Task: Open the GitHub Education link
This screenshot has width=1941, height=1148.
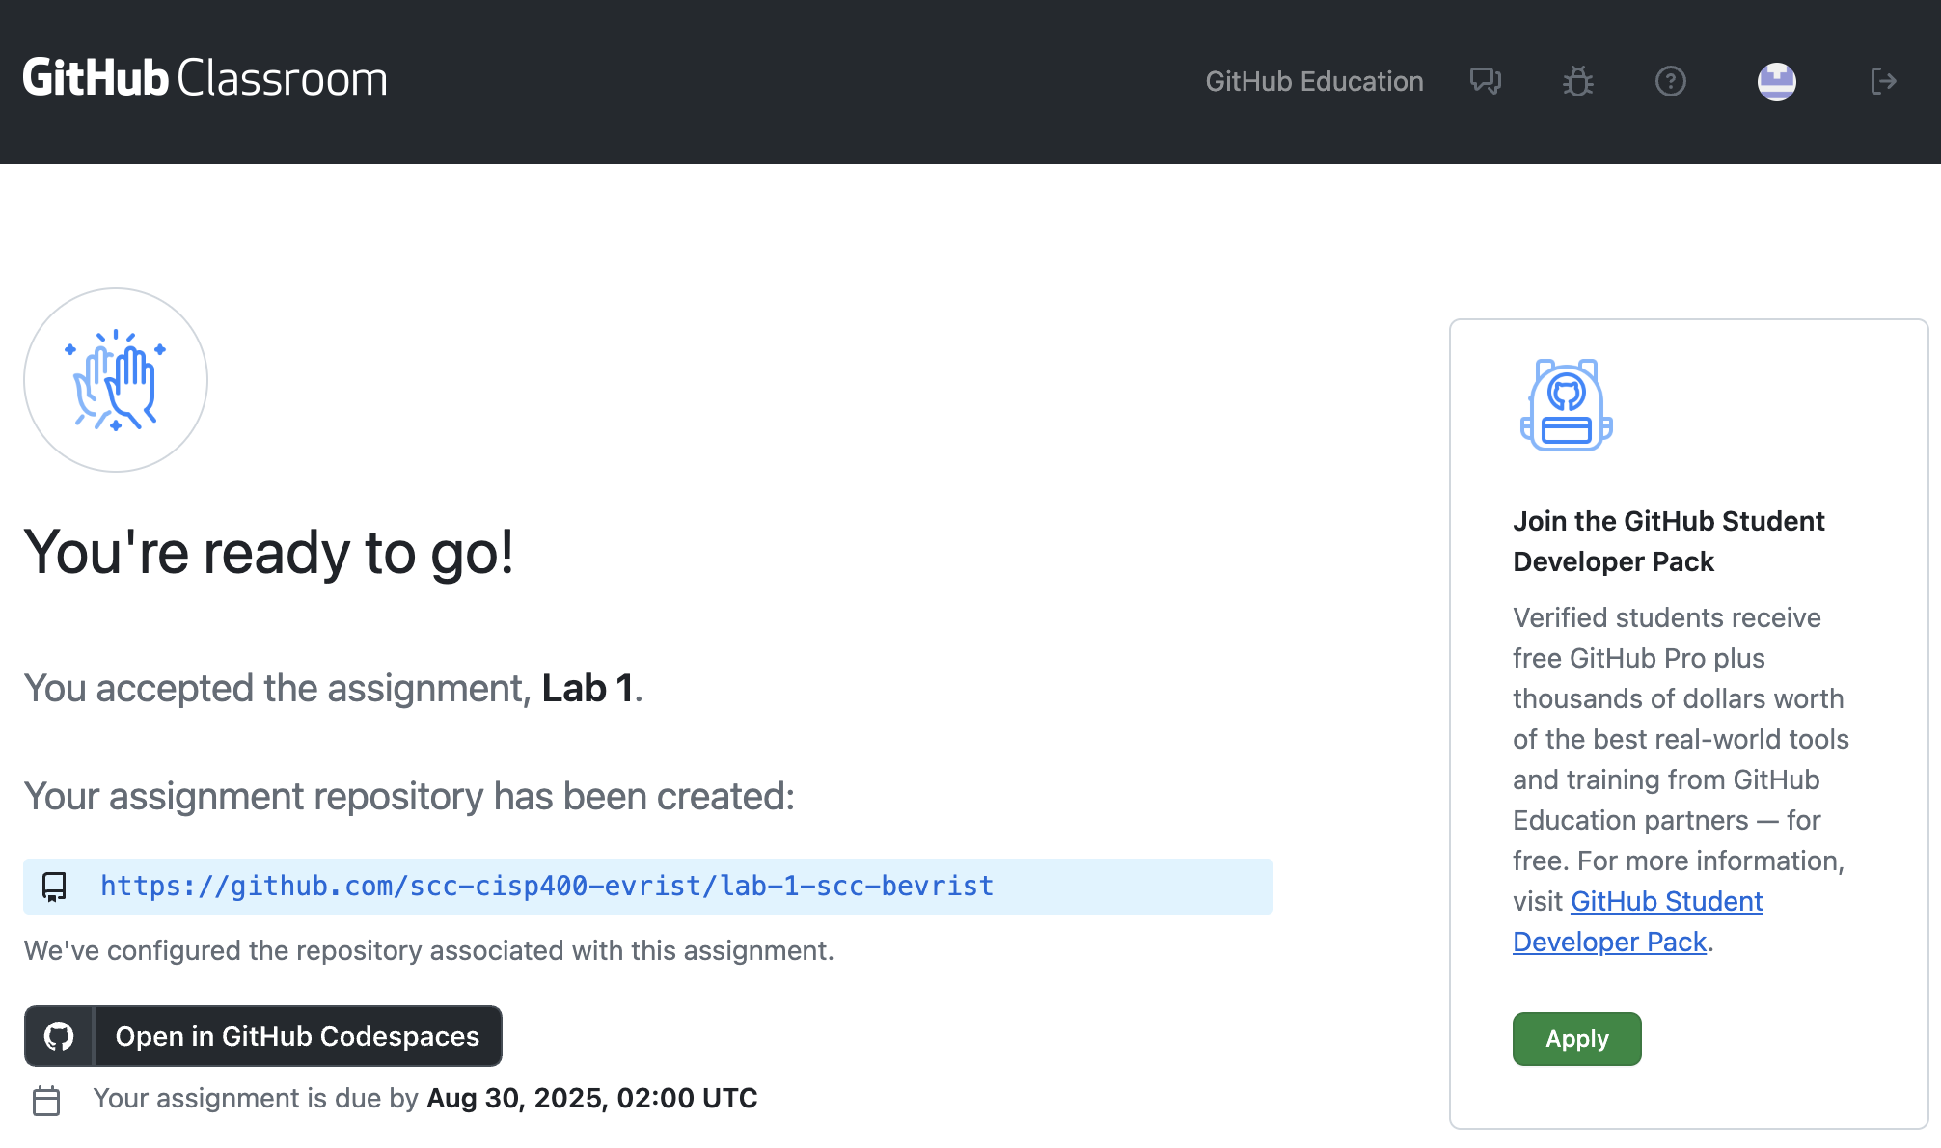Action: pos(1314,81)
